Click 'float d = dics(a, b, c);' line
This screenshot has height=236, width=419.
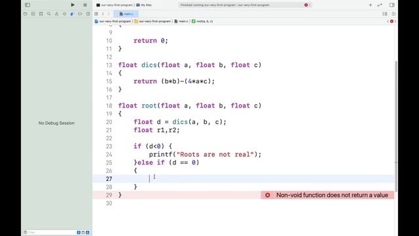[x=180, y=122]
